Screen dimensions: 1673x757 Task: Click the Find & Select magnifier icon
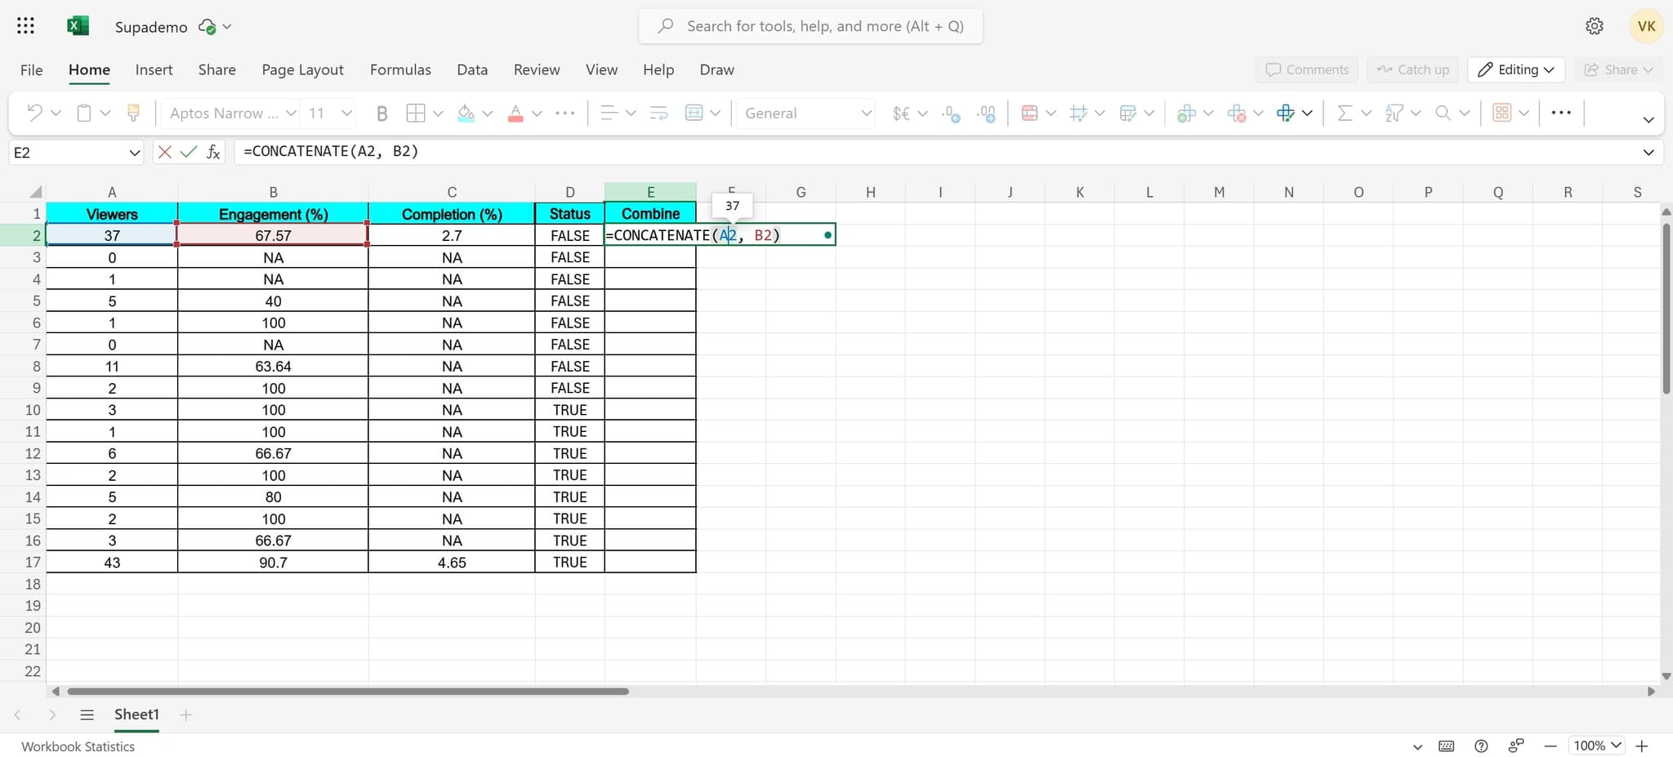pyautogui.click(x=1443, y=114)
